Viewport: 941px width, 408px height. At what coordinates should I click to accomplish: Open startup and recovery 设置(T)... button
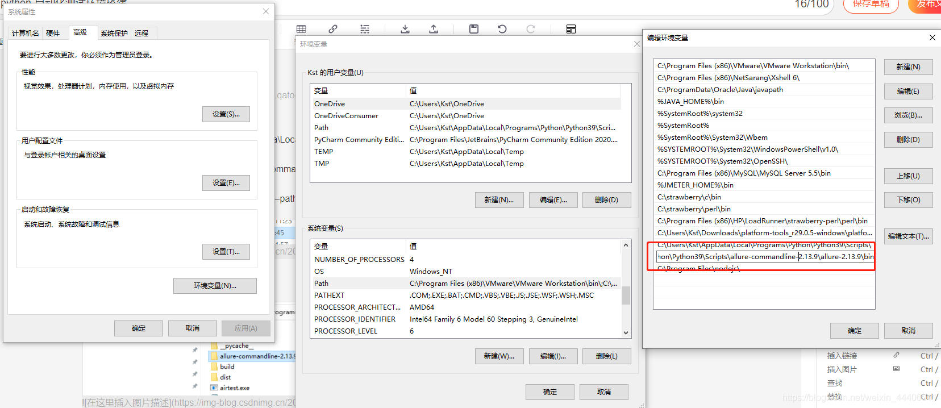click(x=226, y=252)
